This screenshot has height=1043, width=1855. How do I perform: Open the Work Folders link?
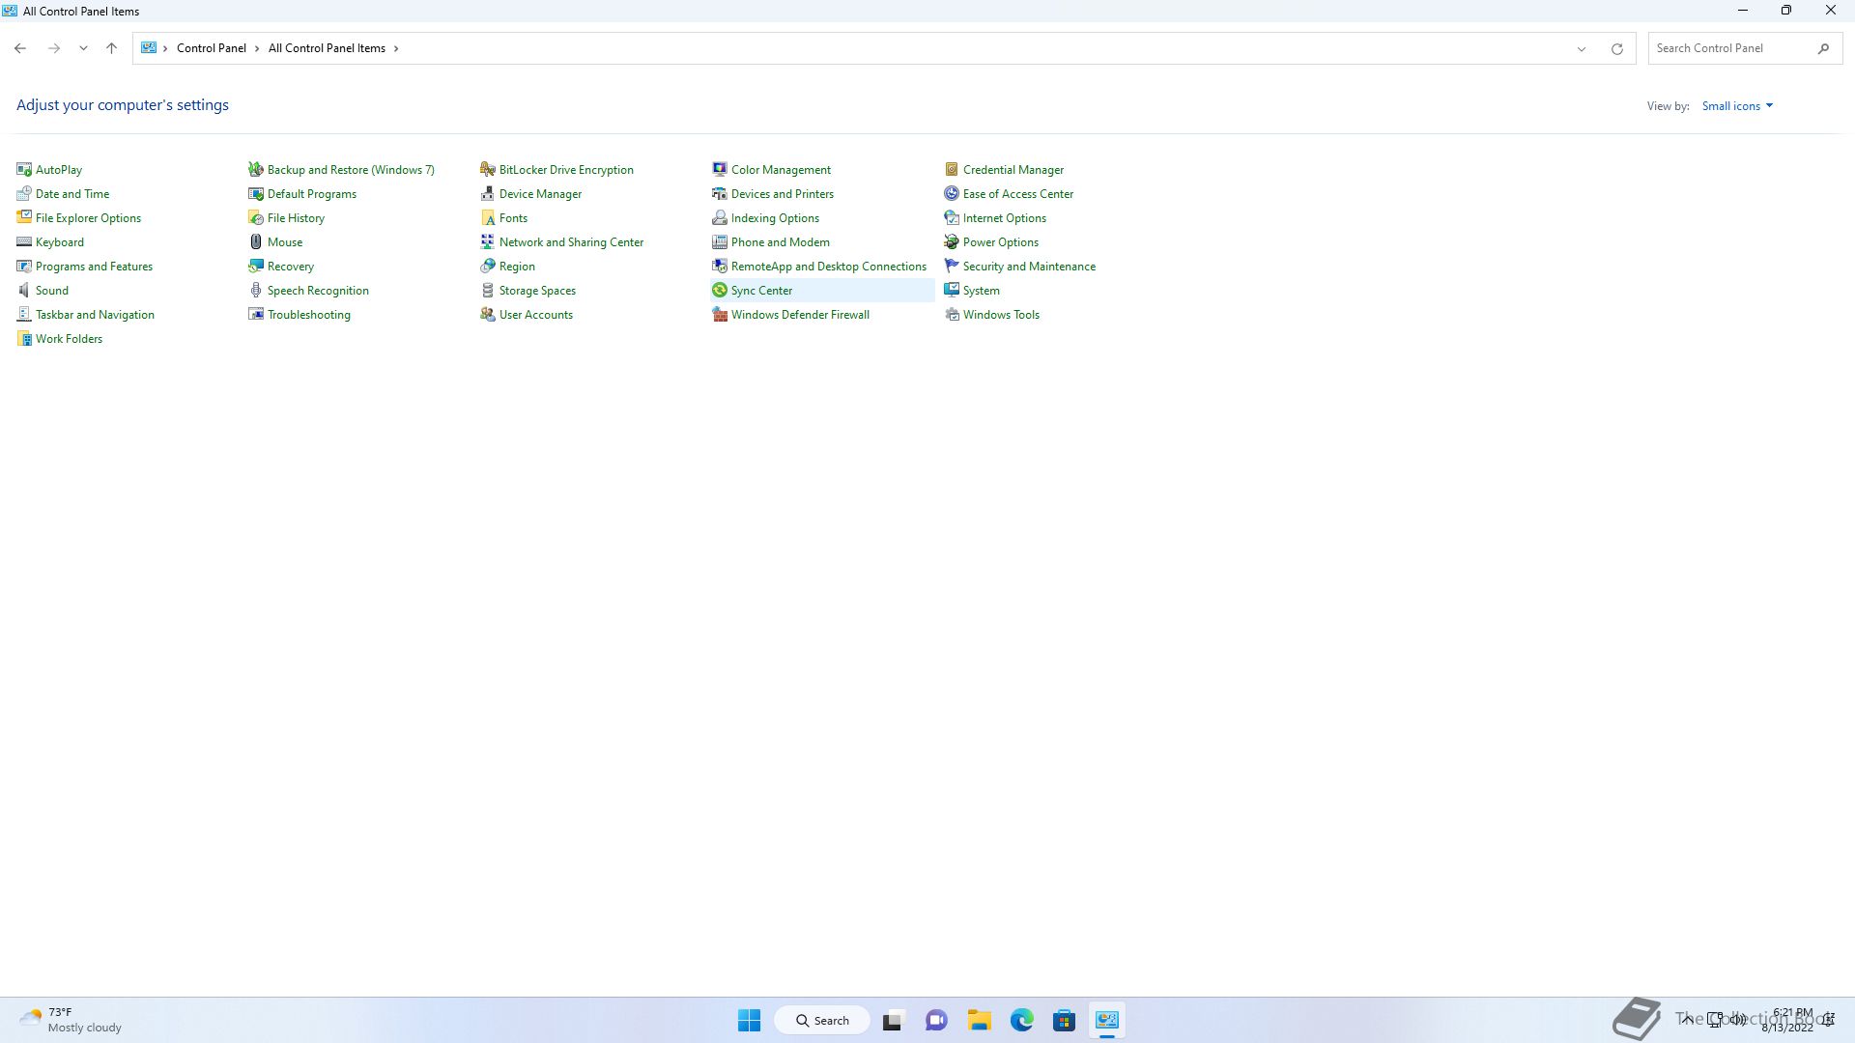click(69, 339)
